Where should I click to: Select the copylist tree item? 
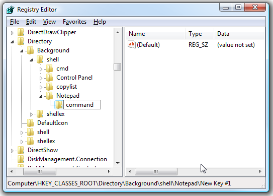click(66, 87)
